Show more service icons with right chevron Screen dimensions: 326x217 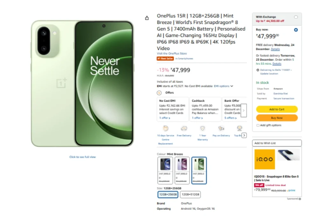(x=244, y=135)
